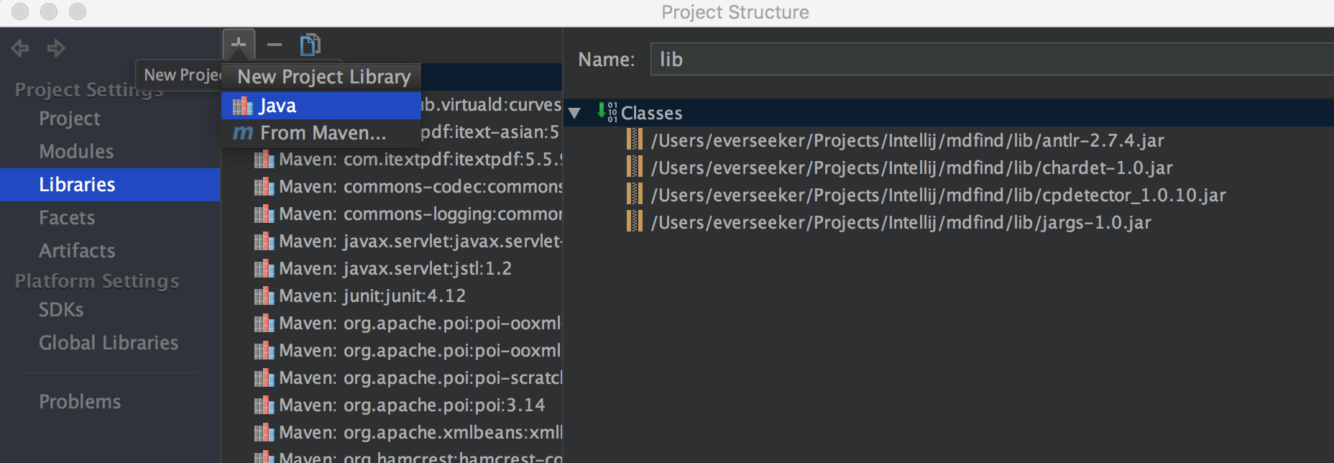Image resolution: width=1334 pixels, height=463 pixels.
Task: Select the Classes node label
Action: click(652, 113)
